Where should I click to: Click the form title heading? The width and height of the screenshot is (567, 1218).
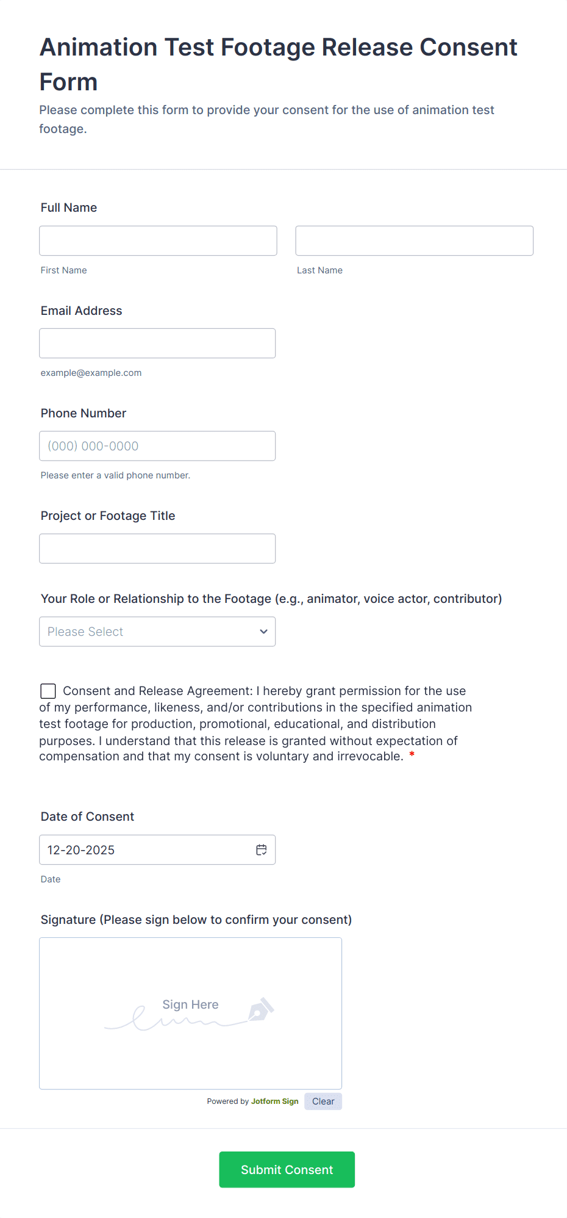pos(278,64)
